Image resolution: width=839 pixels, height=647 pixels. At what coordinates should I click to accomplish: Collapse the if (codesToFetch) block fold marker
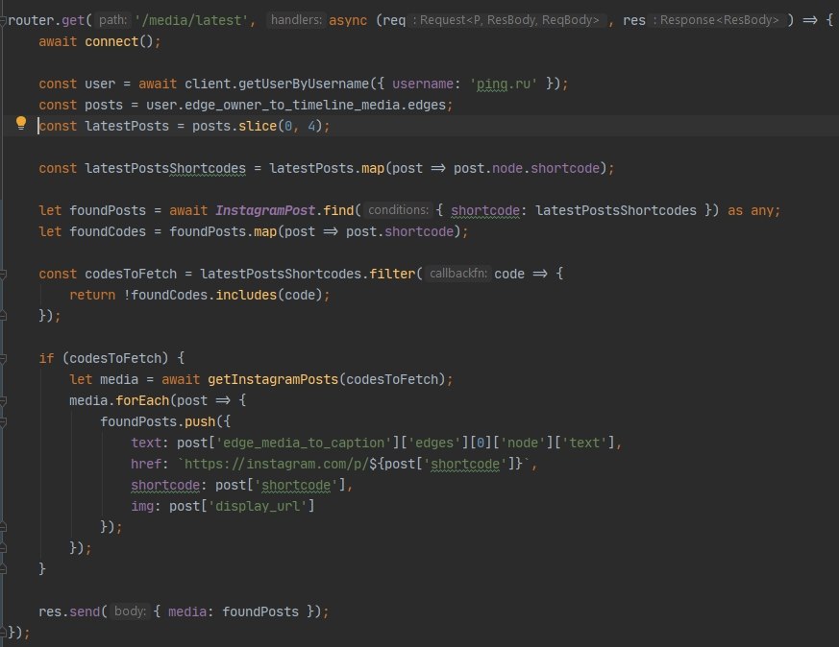(x=3, y=358)
